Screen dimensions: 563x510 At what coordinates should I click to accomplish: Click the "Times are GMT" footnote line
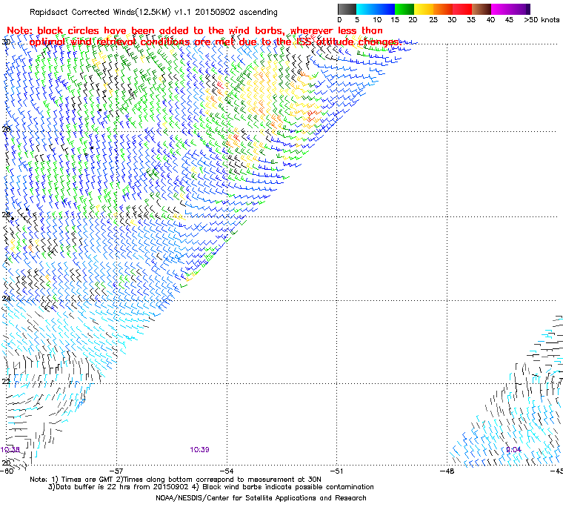click(x=176, y=480)
